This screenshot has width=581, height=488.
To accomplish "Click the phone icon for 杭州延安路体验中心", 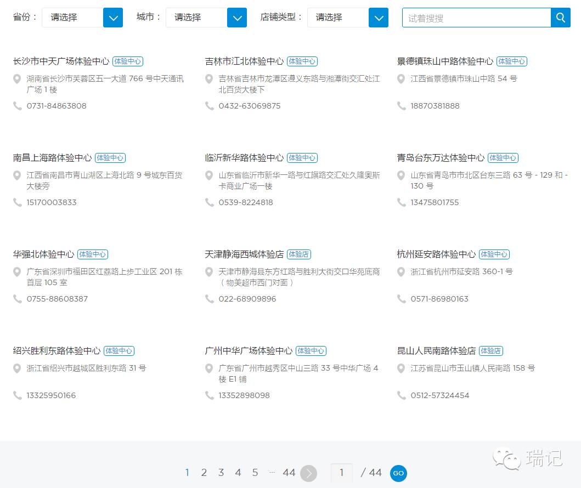I will tap(401, 299).
